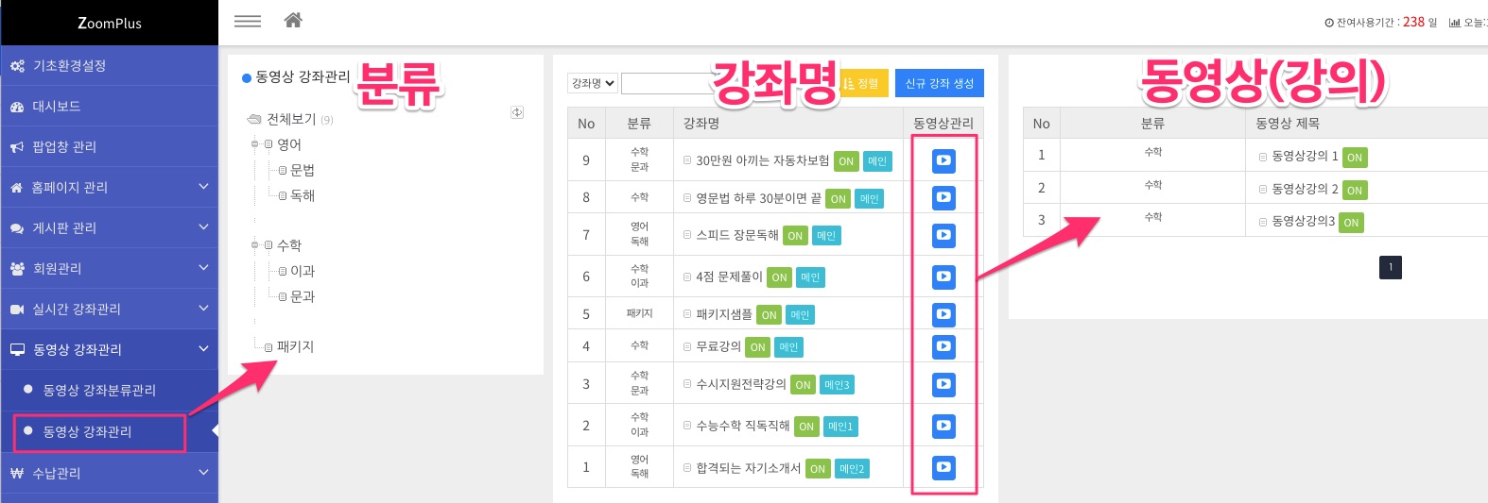Click page 1 pagination button
Screen dimensions: 1488x503
click(1390, 267)
